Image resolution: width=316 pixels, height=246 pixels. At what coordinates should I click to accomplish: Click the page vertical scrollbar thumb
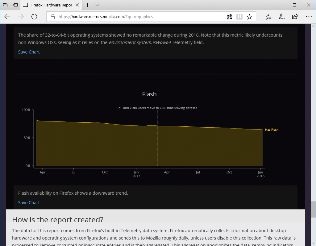click(313, 209)
